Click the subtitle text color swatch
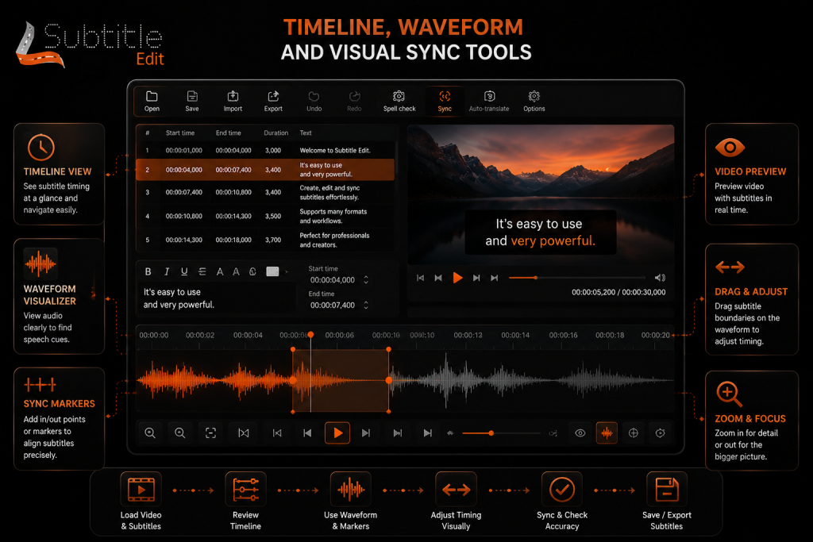Screen dimensions: 813x542 (x=272, y=271)
